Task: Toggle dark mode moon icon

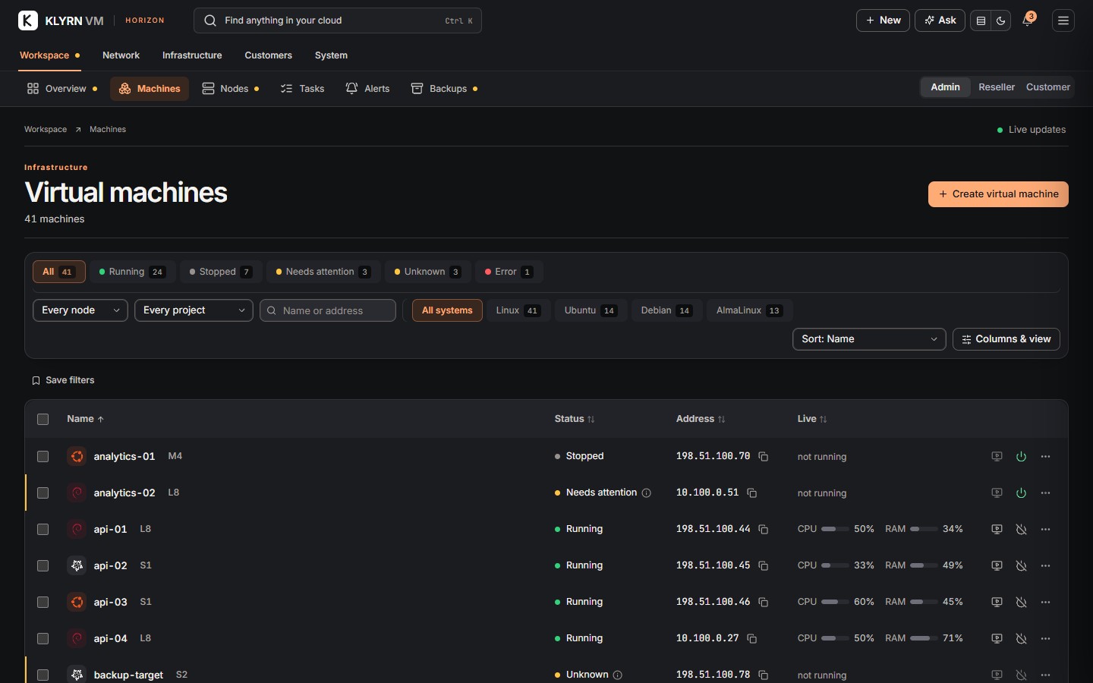Action: point(1001,20)
